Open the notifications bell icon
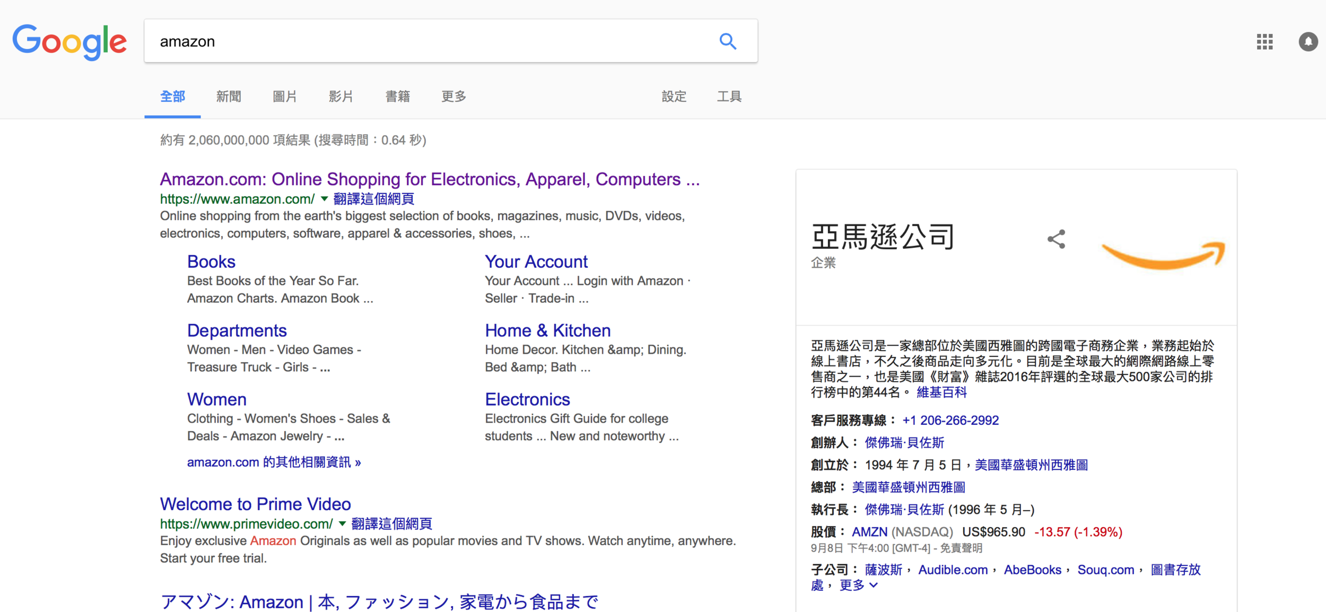 1308,41
